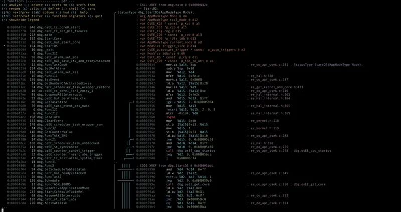Select dbg.GetTaskState function row
401x212 pixels.
[37, 102]
